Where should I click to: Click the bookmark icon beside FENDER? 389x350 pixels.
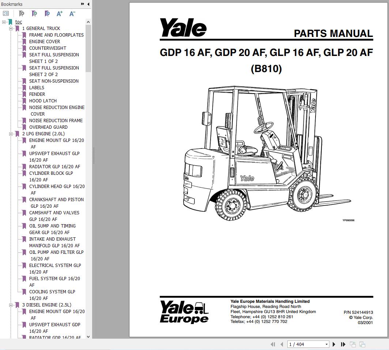24,94
